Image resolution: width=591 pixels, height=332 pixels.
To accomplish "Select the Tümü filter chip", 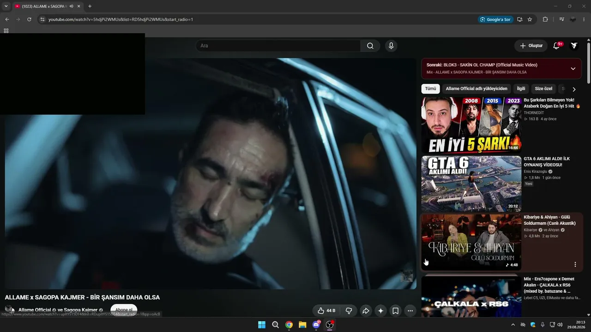I will [x=430, y=89].
